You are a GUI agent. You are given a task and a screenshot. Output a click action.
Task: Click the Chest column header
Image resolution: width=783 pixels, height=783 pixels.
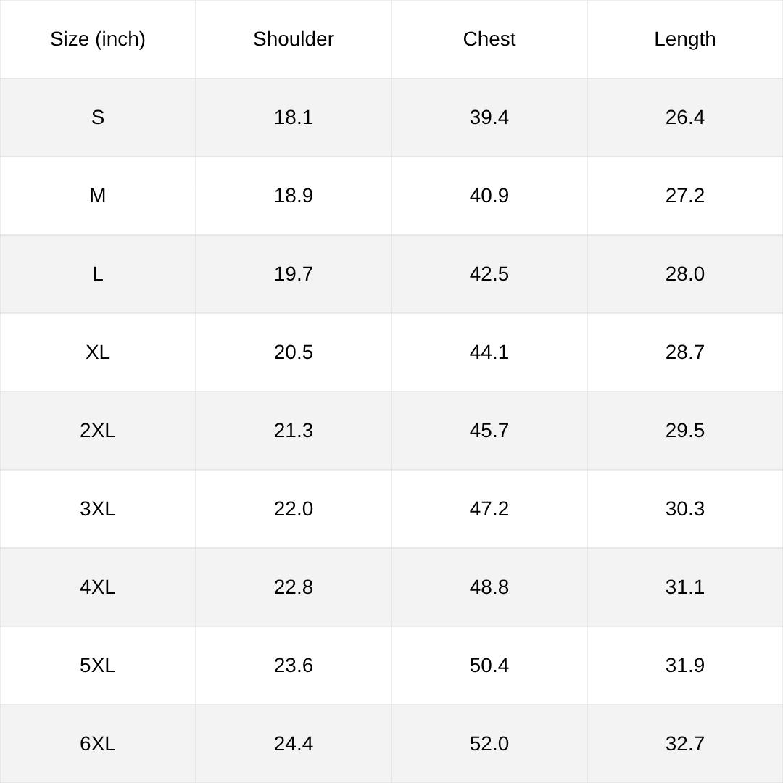pyautogui.click(x=489, y=39)
